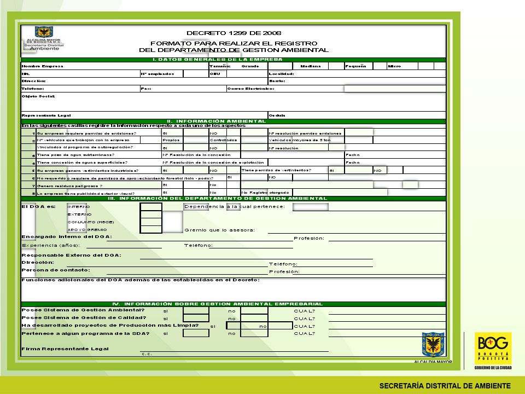Click the Nombre Empresa field
Viewport: 525px width, 394px height.
[115, 66]
